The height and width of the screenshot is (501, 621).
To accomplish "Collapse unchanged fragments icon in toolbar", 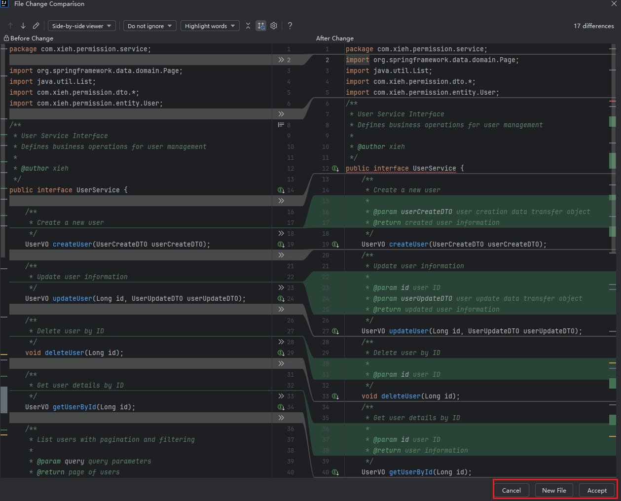I will (x=248, y=26).
